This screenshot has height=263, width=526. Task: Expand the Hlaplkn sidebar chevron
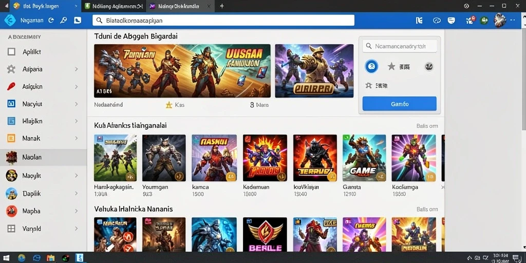[77, 121]
